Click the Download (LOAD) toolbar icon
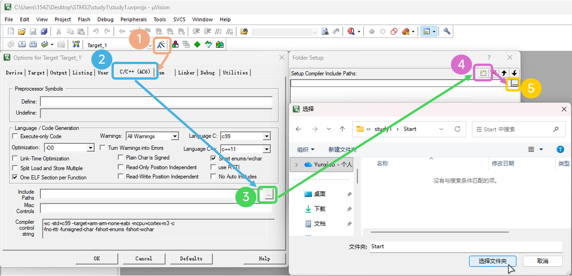 click(x=77, y=44)
